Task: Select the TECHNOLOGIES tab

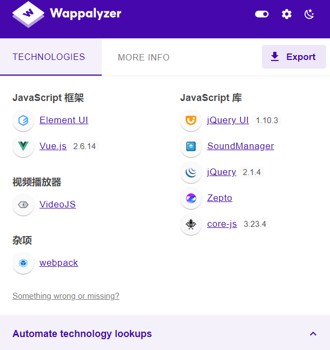Action: [x=51, y=57]
